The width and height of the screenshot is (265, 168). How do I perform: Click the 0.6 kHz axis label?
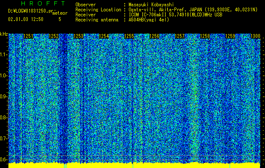[x=3, y=160]
